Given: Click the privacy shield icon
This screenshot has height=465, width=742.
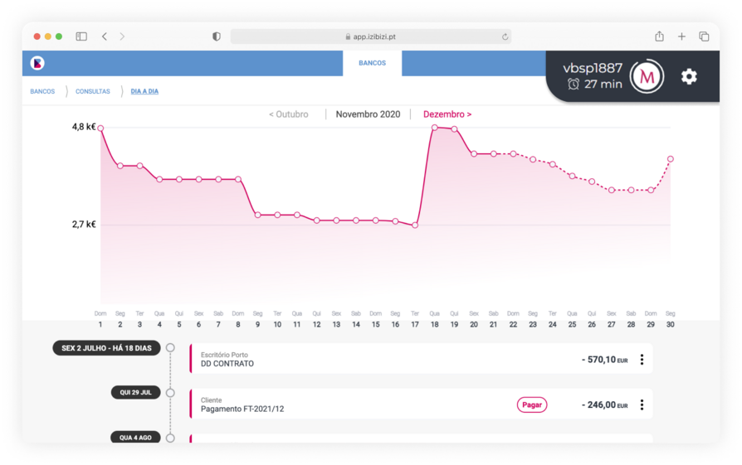Looking at the screenshot, I should pos(217,36).
